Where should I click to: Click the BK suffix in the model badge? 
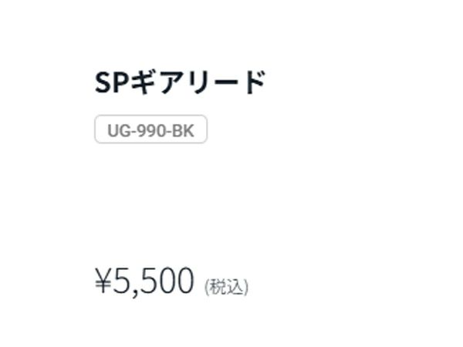point(184,130)
